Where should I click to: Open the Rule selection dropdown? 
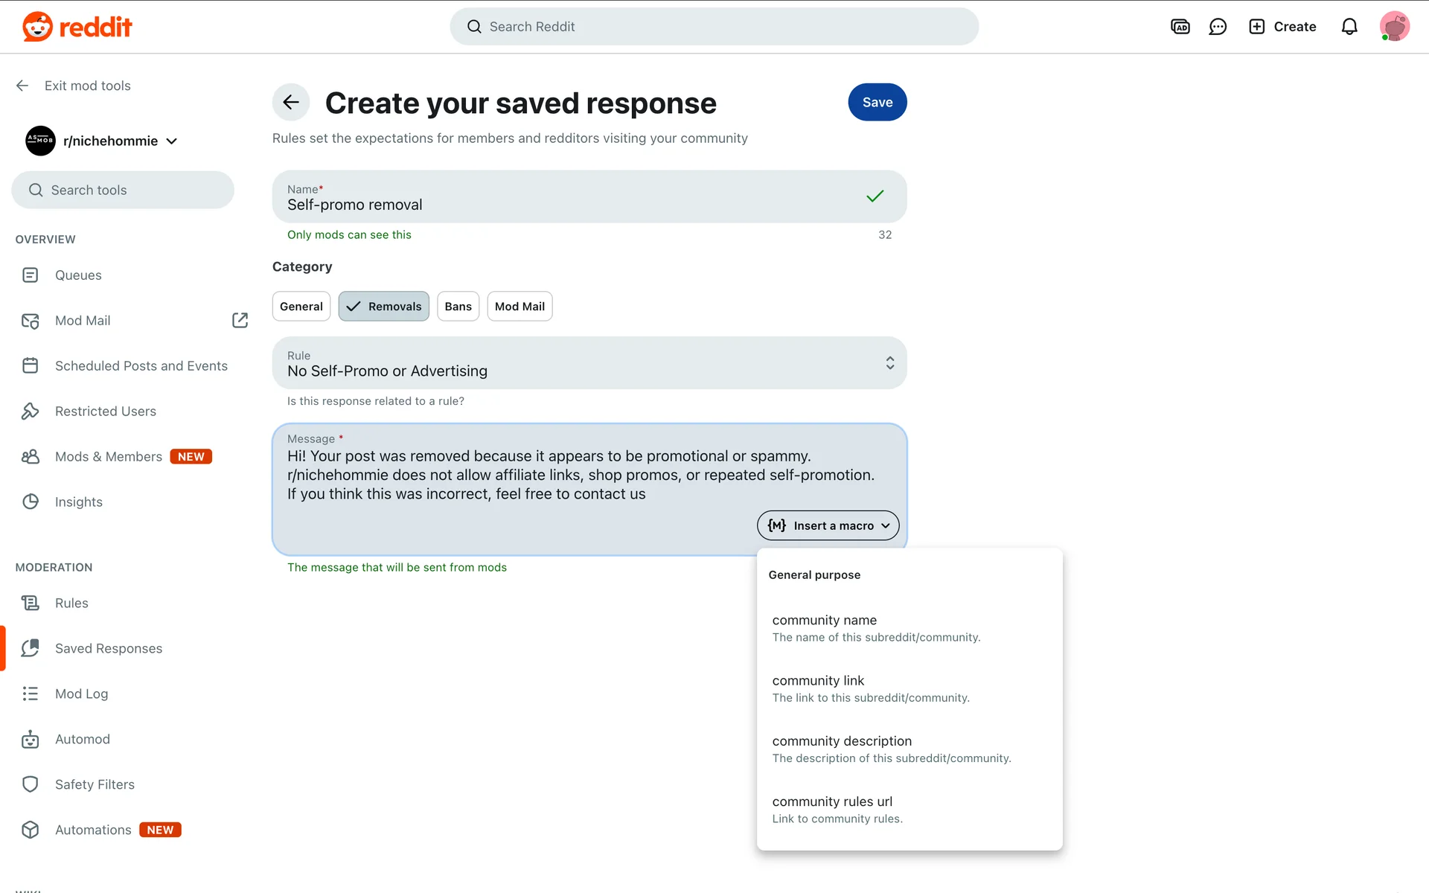[589, 363]
